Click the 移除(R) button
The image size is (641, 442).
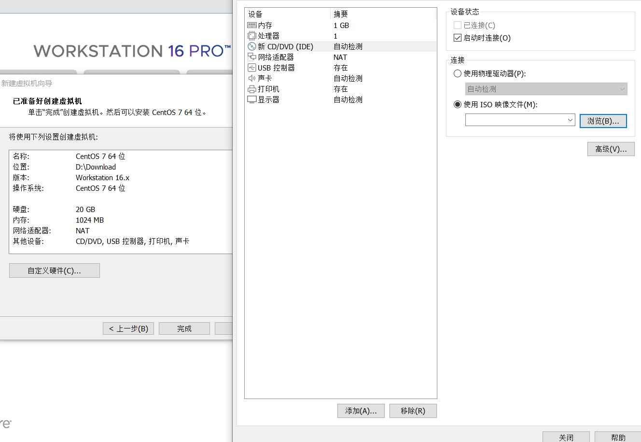click(x=413, y=411)
